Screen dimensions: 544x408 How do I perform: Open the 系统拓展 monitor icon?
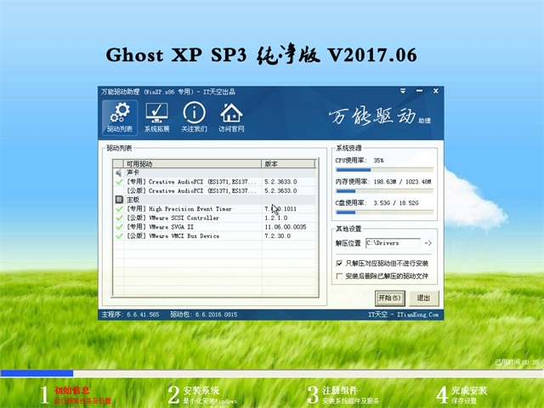click(x=156, y=117)
